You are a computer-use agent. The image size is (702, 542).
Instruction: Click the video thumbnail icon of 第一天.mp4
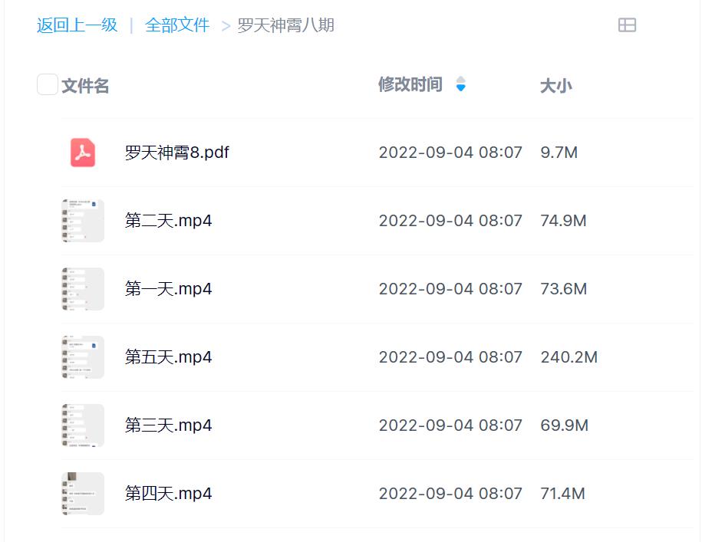click(82, 288)
